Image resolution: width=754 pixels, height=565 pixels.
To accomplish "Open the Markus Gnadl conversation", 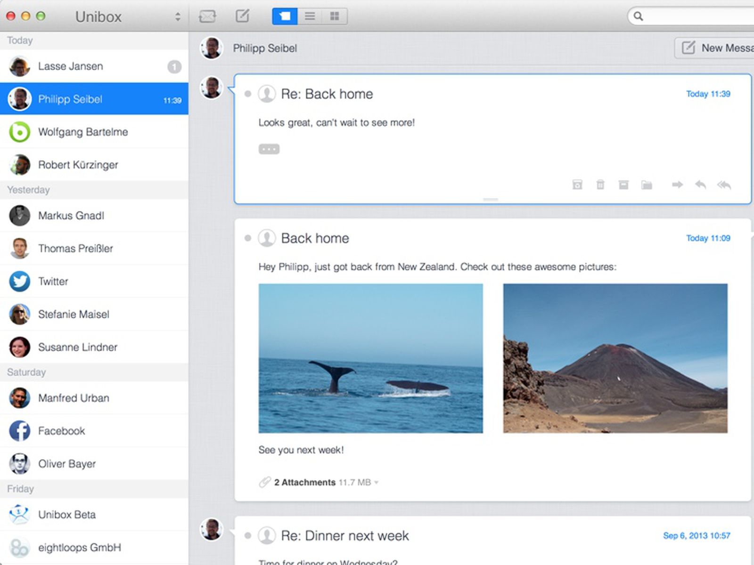I will point(94,216).
